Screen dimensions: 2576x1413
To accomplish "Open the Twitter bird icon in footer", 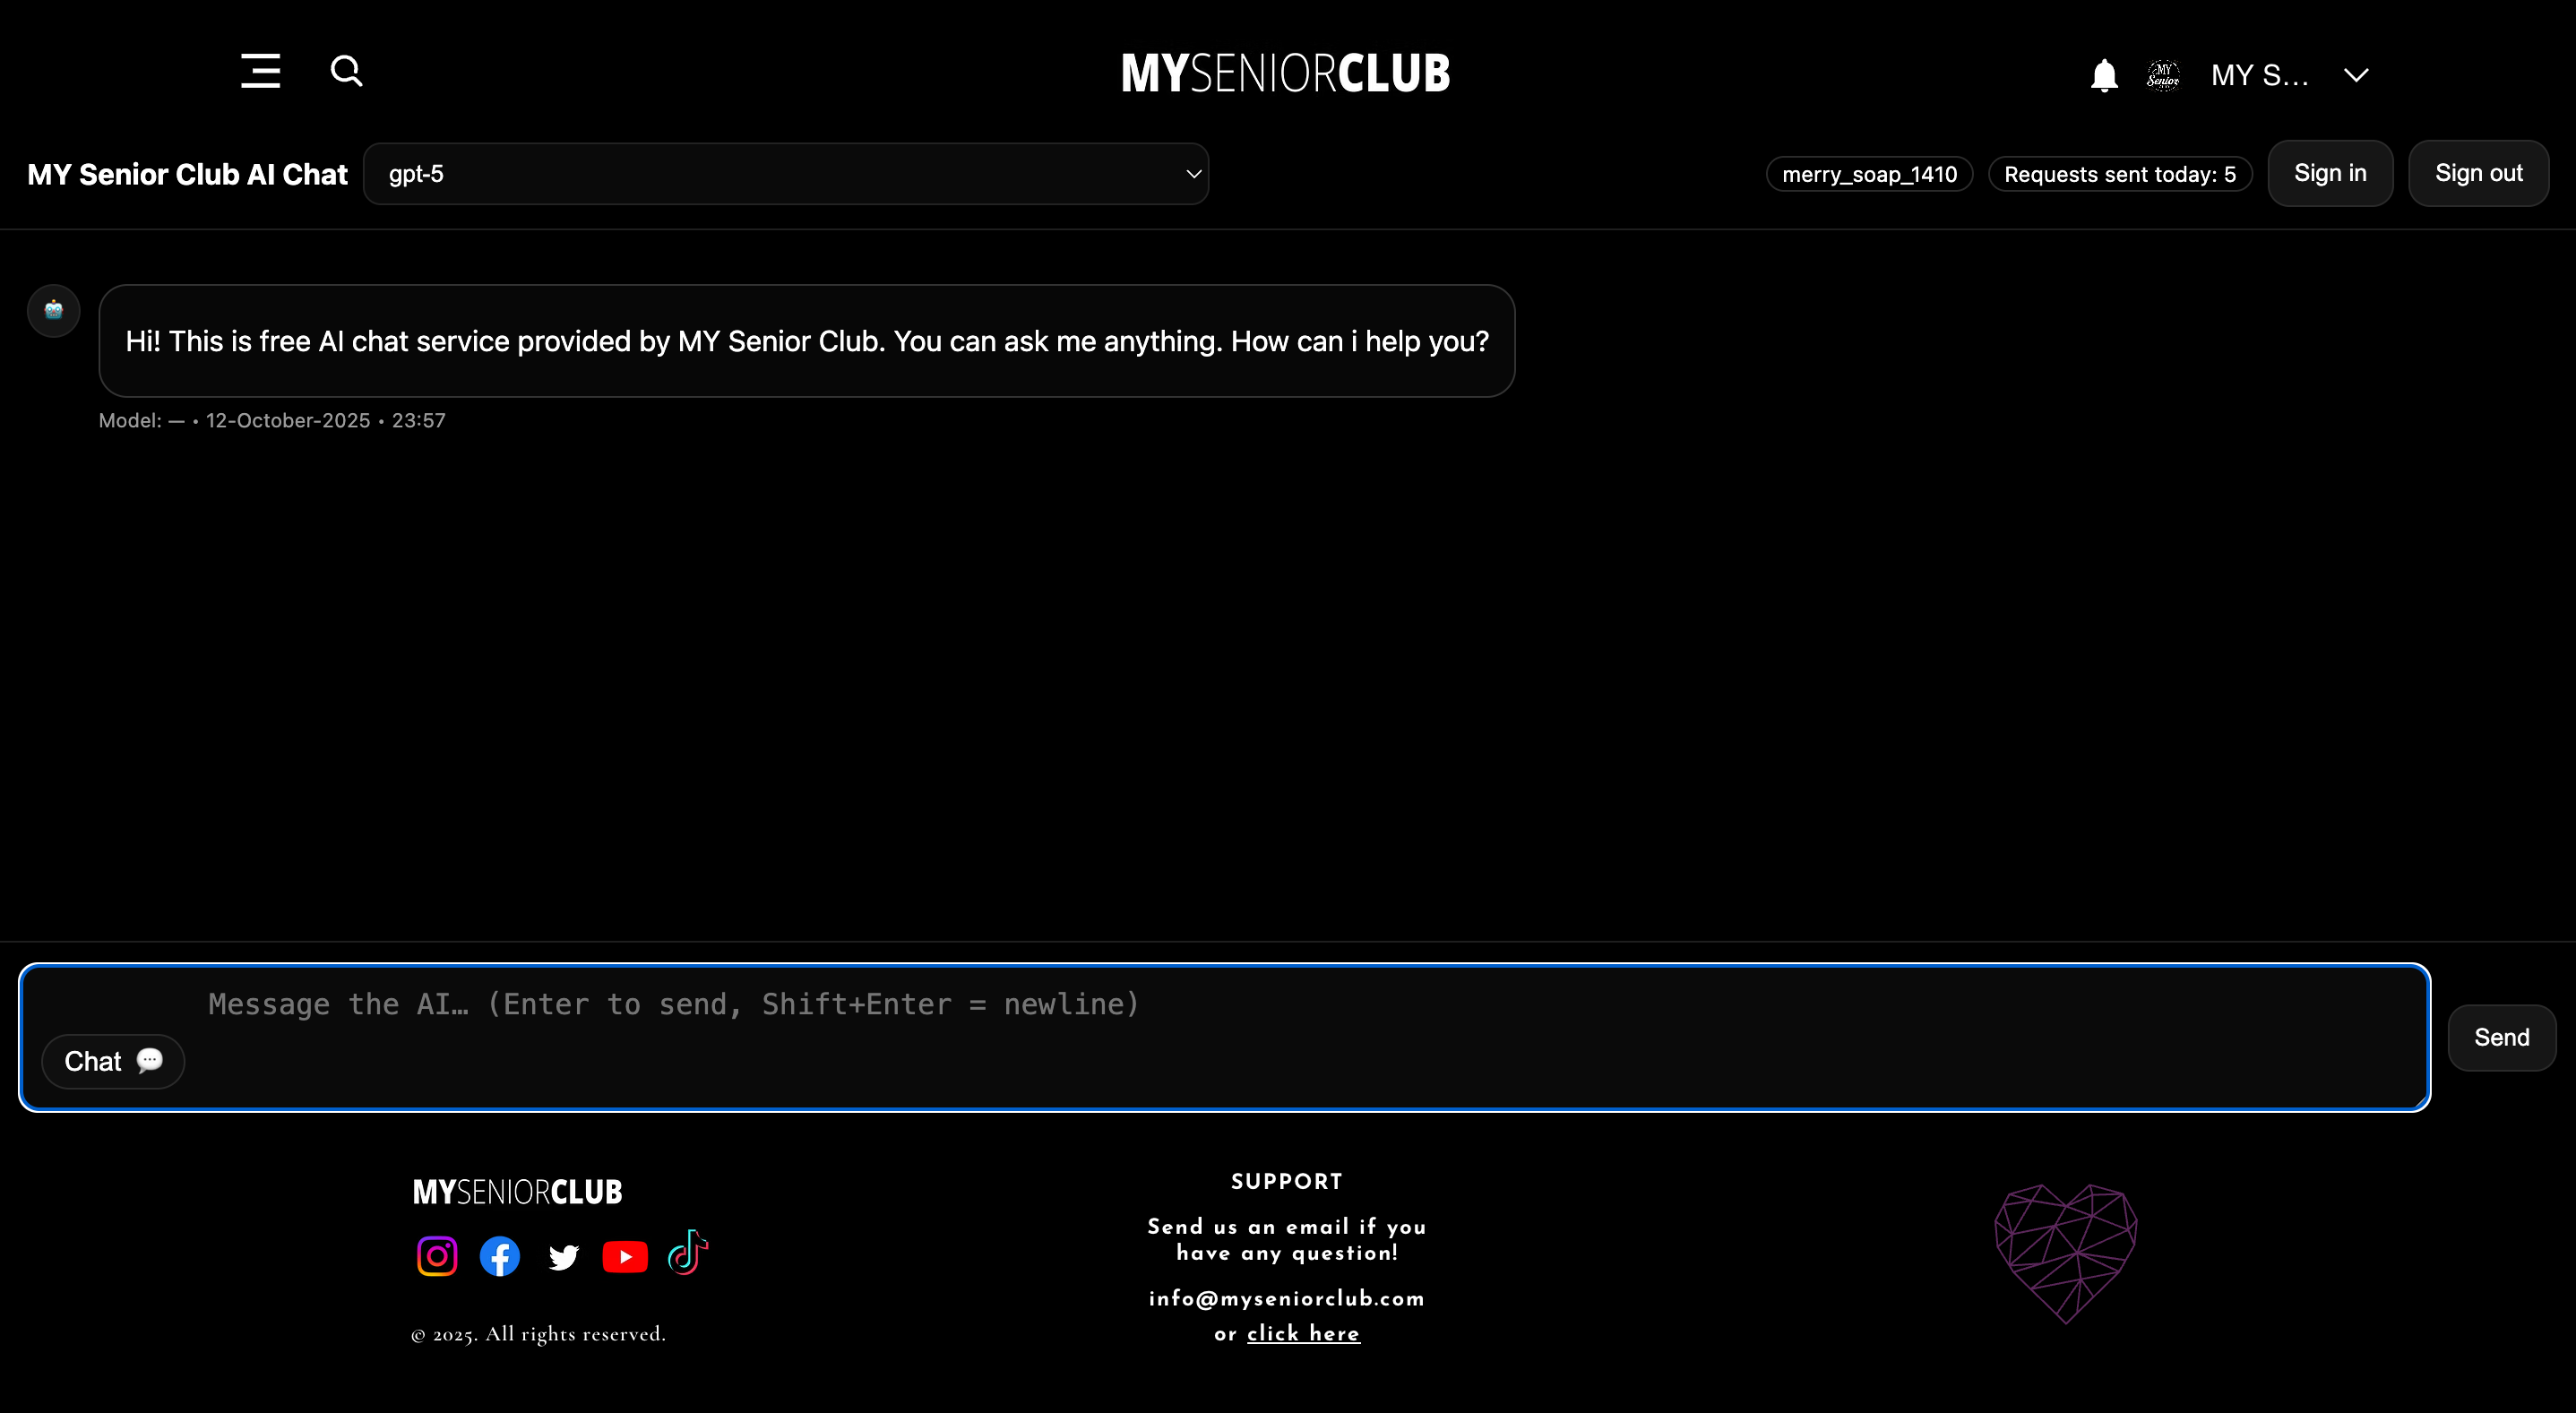I will [563, 1257].
